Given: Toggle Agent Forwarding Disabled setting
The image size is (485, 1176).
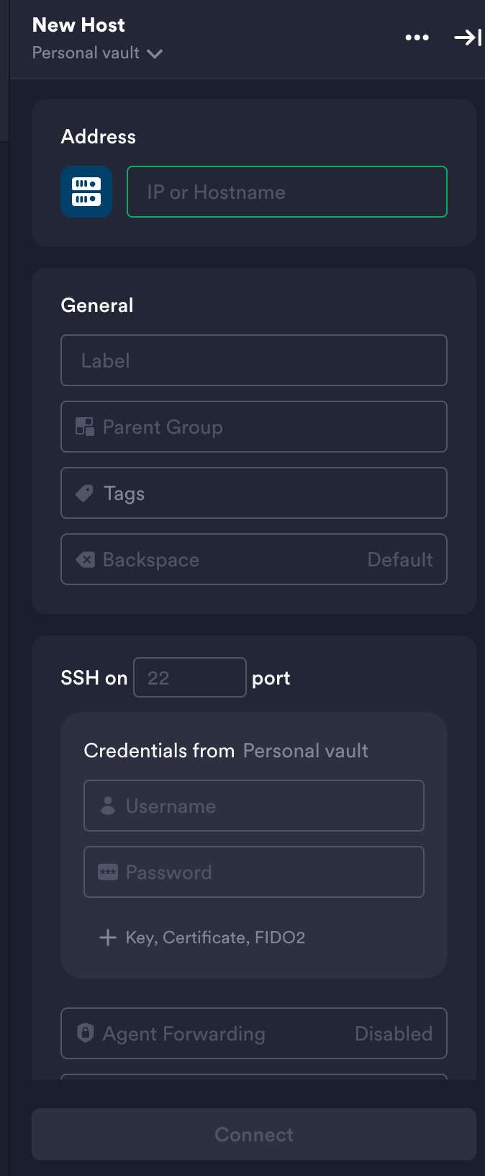Looking at the screenshot, I should click(x=393, y=1033).
